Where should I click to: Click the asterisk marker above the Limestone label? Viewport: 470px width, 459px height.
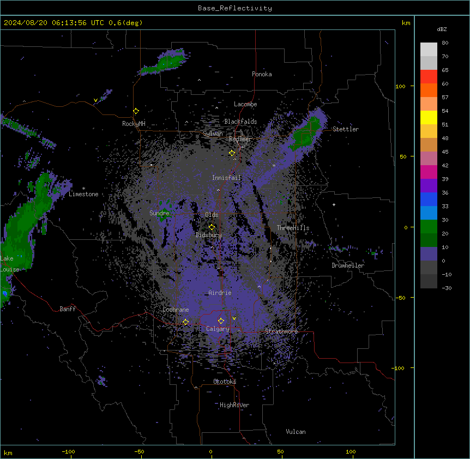point(83,189)
